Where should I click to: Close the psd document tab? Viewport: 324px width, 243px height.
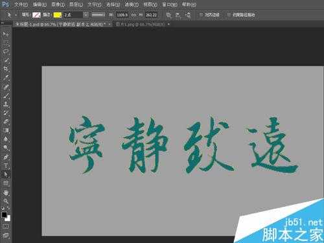click(x=110, y=25)
